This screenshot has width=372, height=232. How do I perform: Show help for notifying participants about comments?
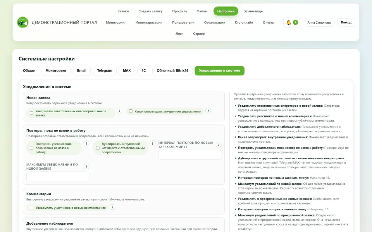[112, 207]
